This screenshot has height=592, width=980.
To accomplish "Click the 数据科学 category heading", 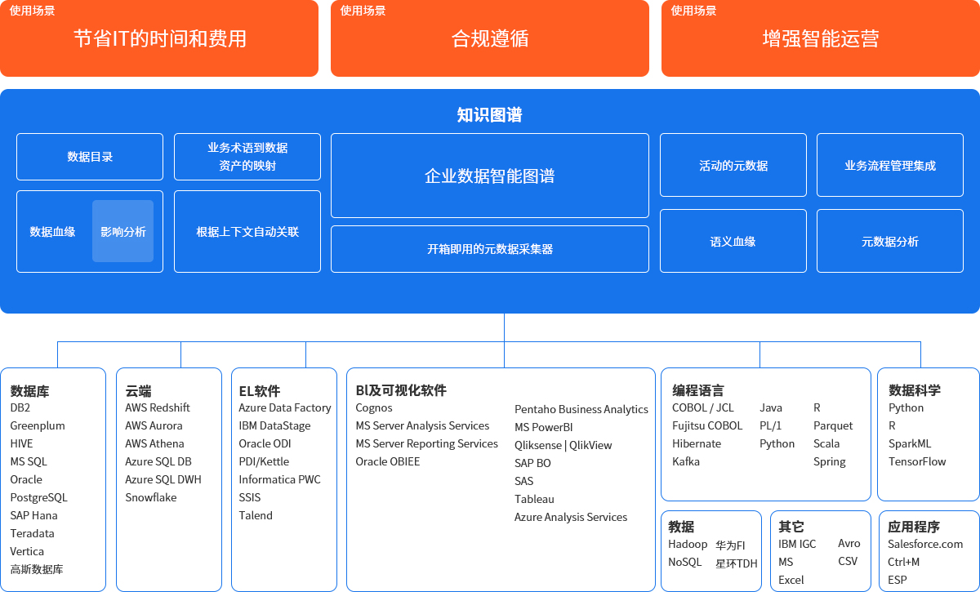I will click(x=915, y=390).
